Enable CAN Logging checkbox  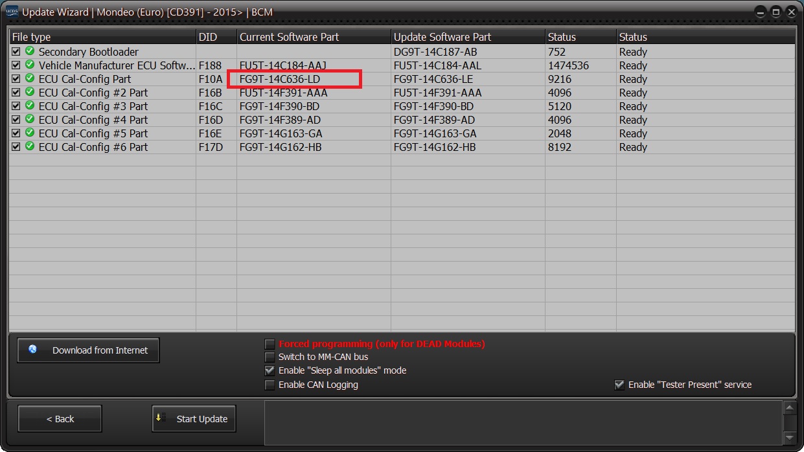click(x=270, y=385)
